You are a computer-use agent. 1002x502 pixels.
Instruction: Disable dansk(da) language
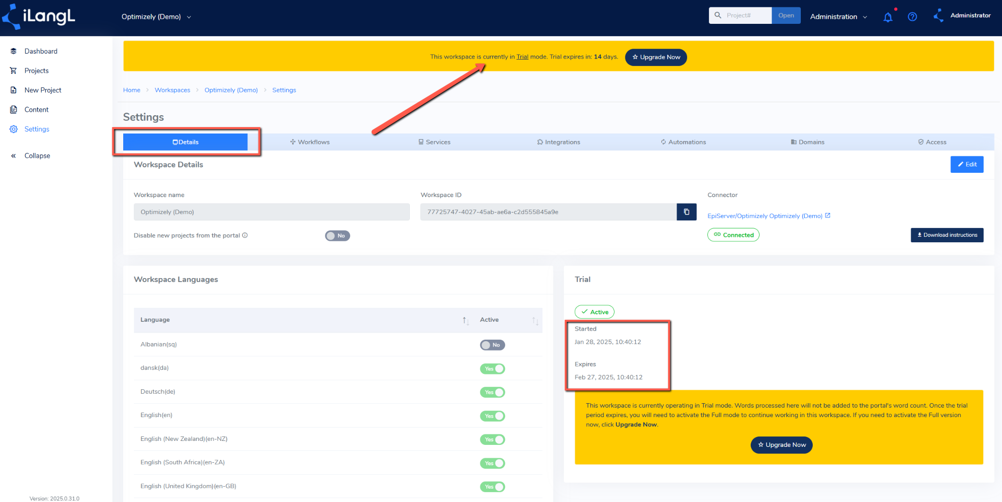492,368
